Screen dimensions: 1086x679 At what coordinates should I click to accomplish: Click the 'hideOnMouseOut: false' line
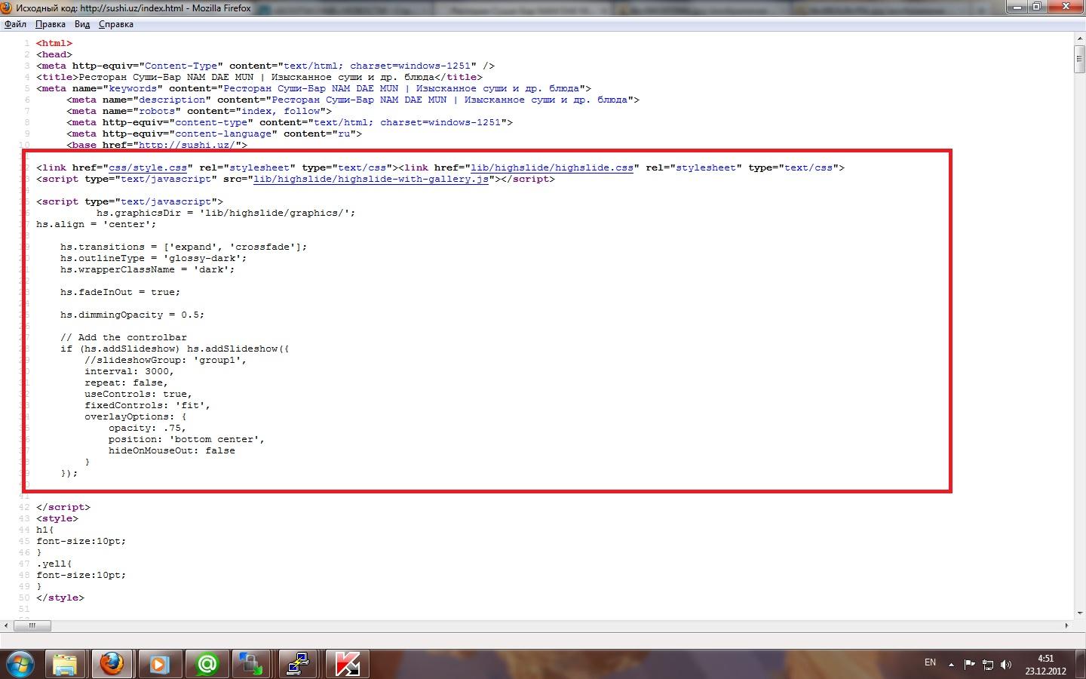point(172,450)
